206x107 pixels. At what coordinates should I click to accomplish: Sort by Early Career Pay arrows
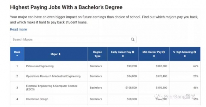point(123,56)
